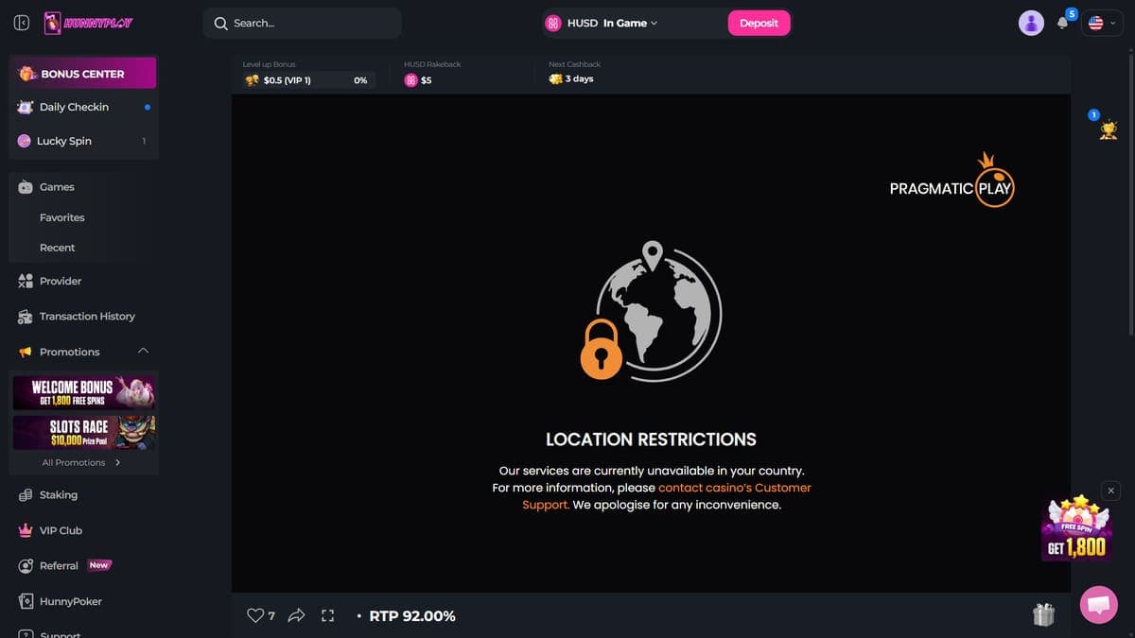Open the gift box icon
1135x638 pixels.
point(1043,614)
